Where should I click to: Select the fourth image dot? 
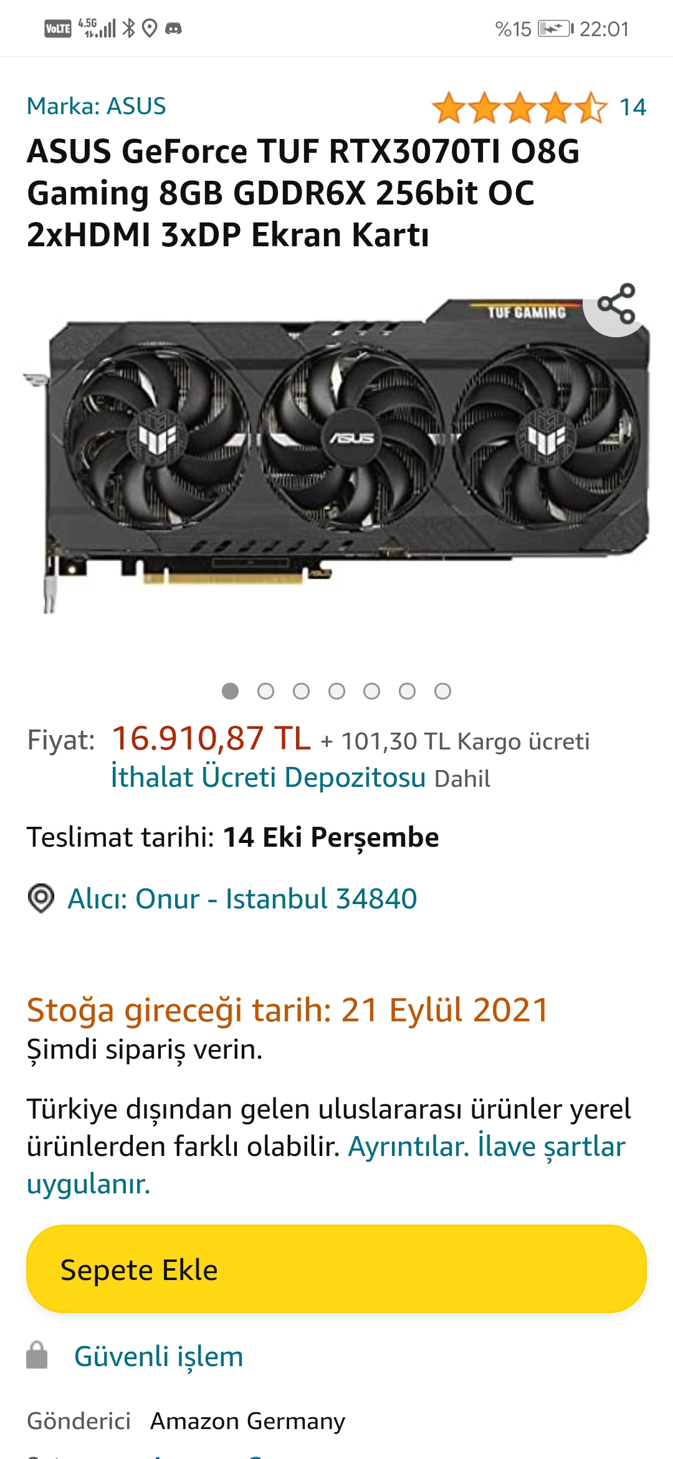tap(336, 691)
